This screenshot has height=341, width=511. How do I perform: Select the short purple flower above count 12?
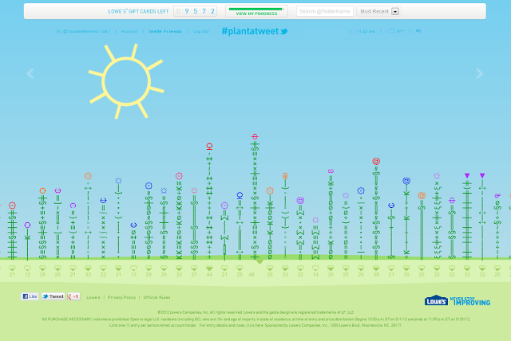coord(27,241)
